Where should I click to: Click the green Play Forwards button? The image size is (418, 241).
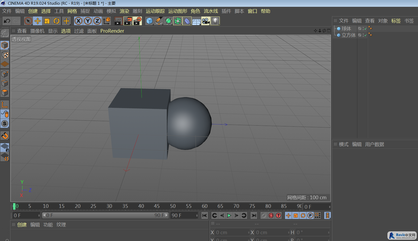point(229,215)
